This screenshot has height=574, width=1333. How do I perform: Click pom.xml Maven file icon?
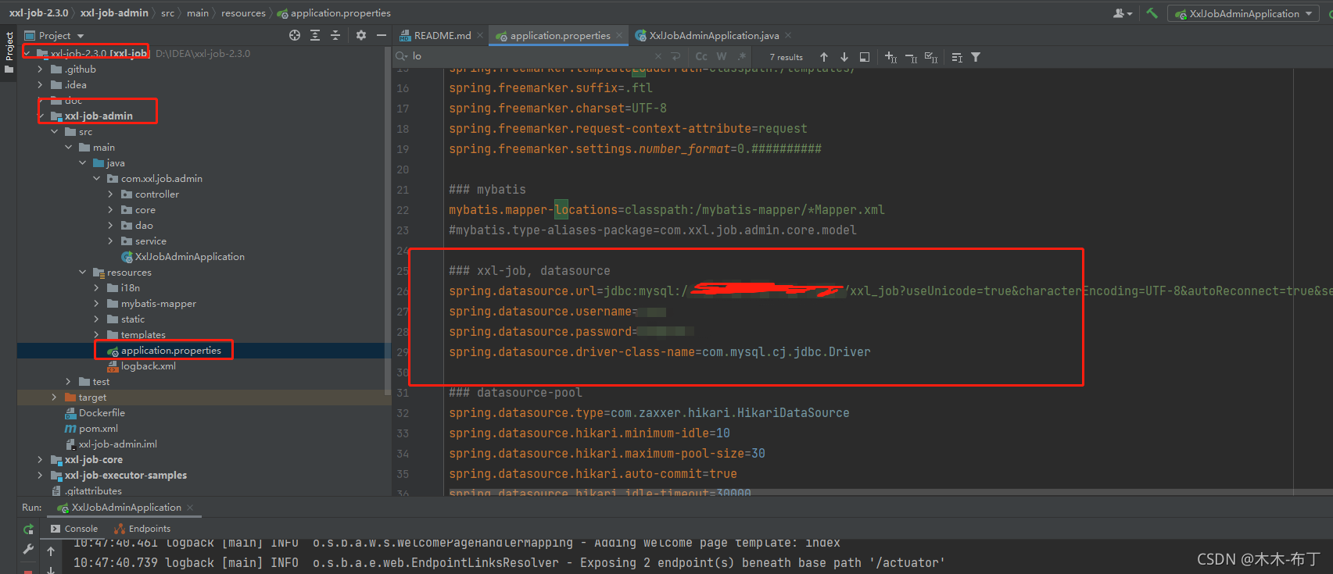[x=70, y=429]
